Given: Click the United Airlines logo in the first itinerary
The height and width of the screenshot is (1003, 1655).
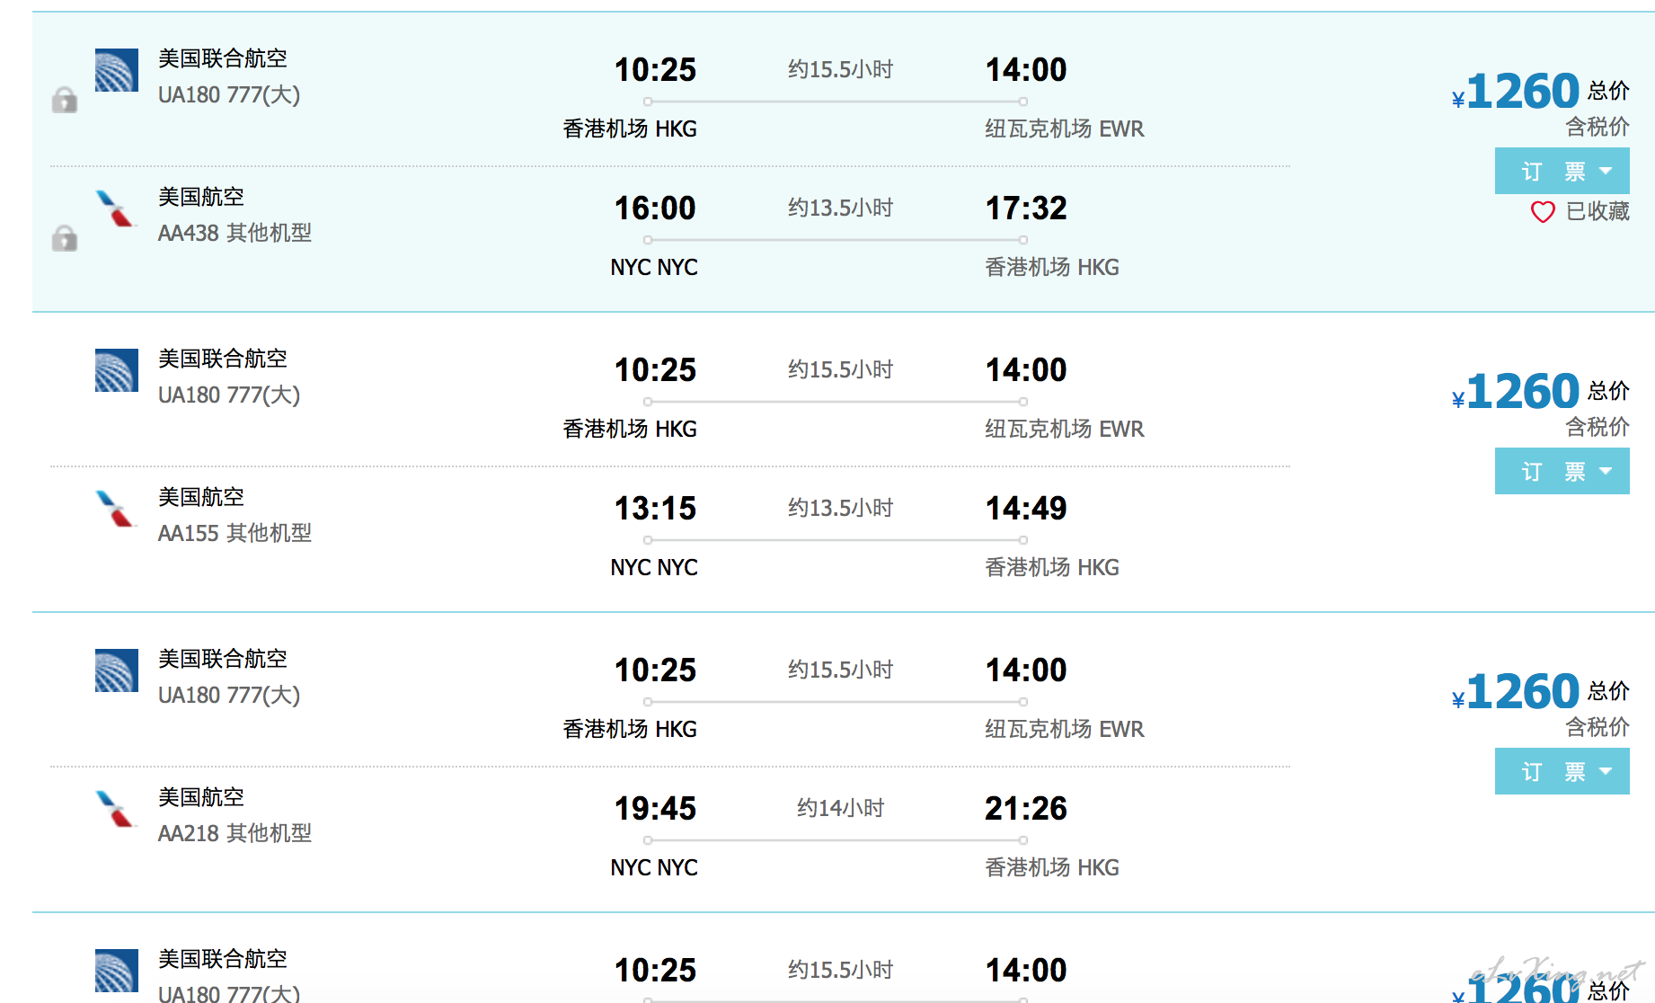Looking at the screenshot, I should coord(117,70).
